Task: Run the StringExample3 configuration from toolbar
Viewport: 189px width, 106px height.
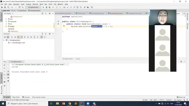Action: point(43,7)
